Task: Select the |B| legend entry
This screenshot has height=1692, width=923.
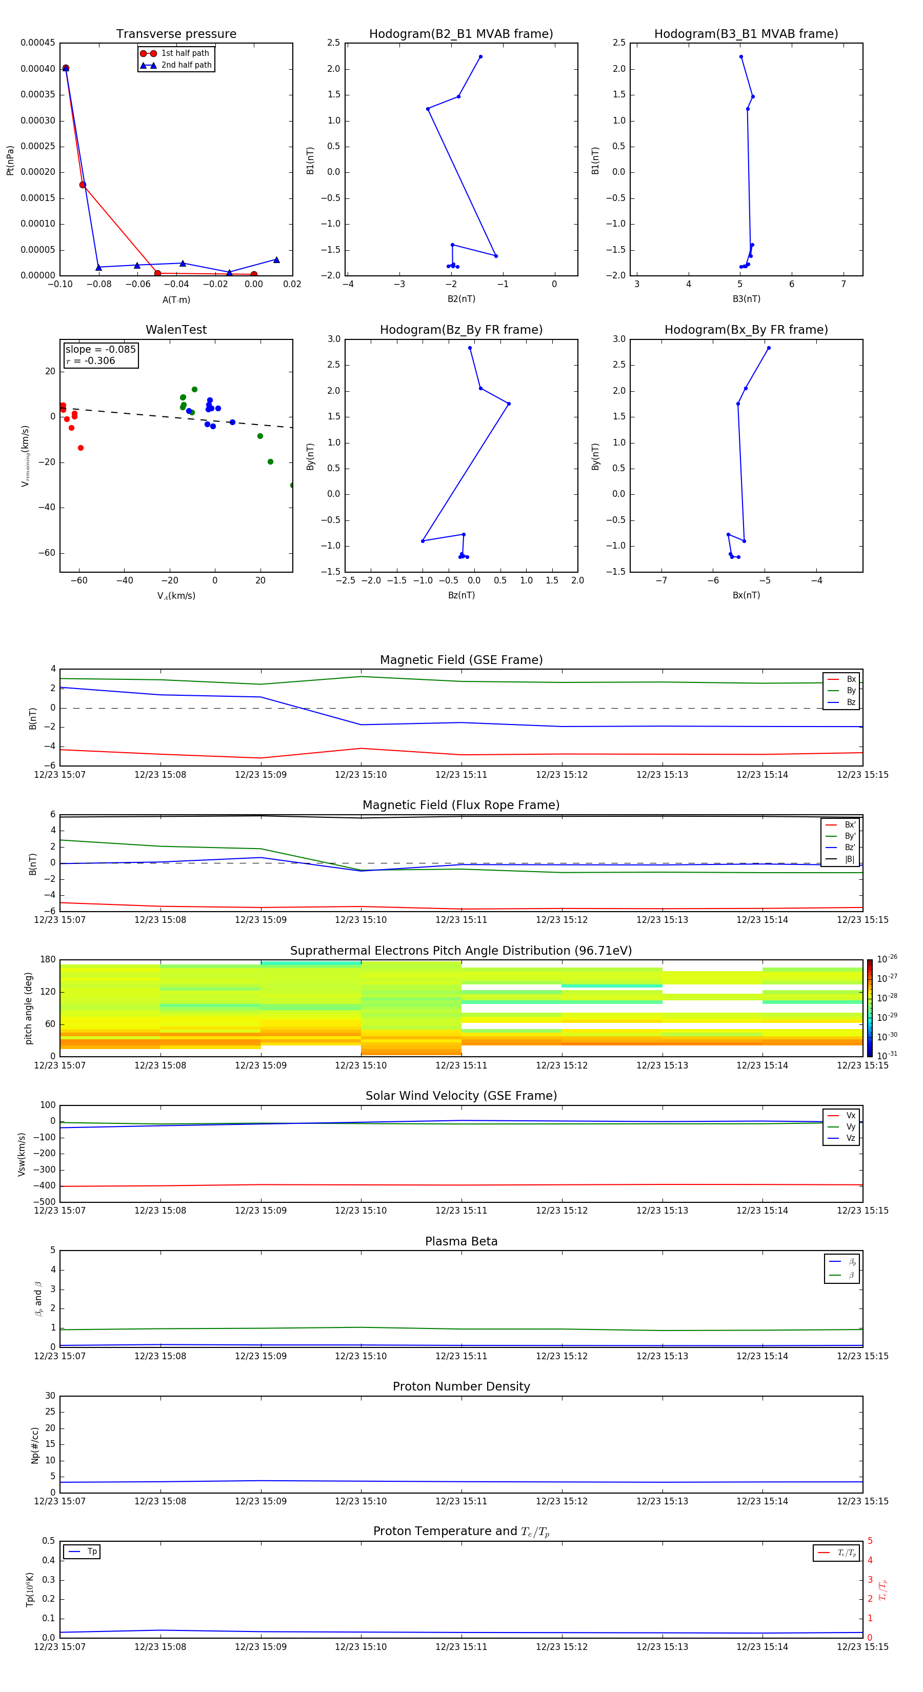Action: coord(841,859)
